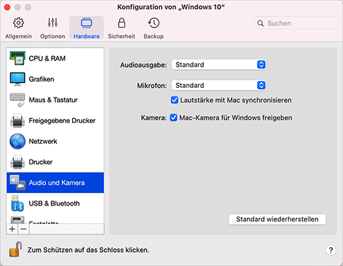
Task: Click the Freigegebene Drucker printer icon
Action: click(17, 120)
